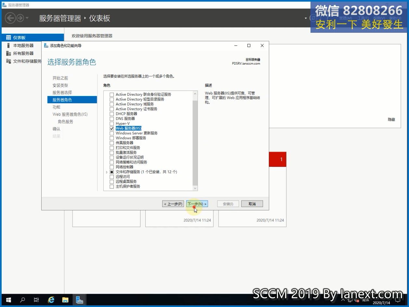The width and height of the screenshot is (409, 307).
Task: Uncheck the Web 服务器(IIS) role
Action: (112, 129)
